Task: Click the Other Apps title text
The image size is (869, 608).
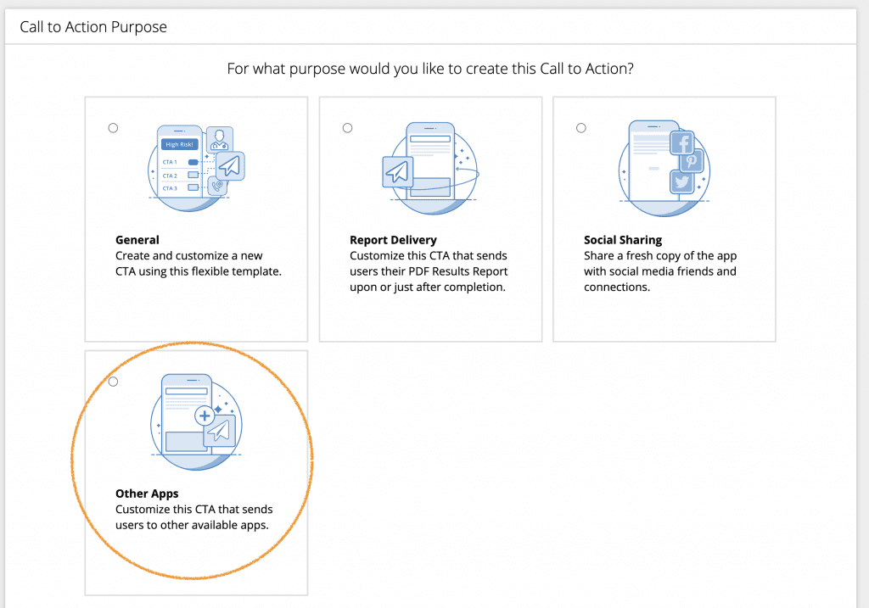Action: pyautogui.click(x=147, y=494)
